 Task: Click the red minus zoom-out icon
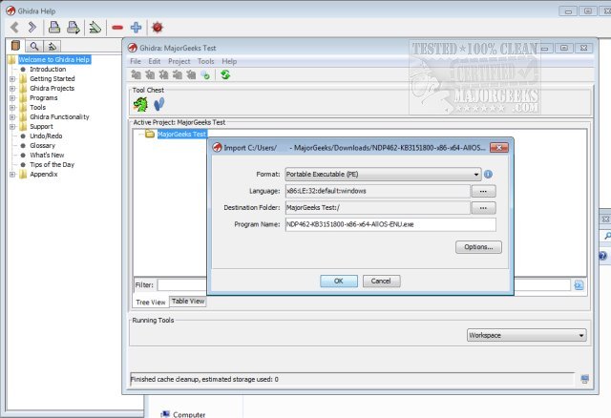point(117,28)
